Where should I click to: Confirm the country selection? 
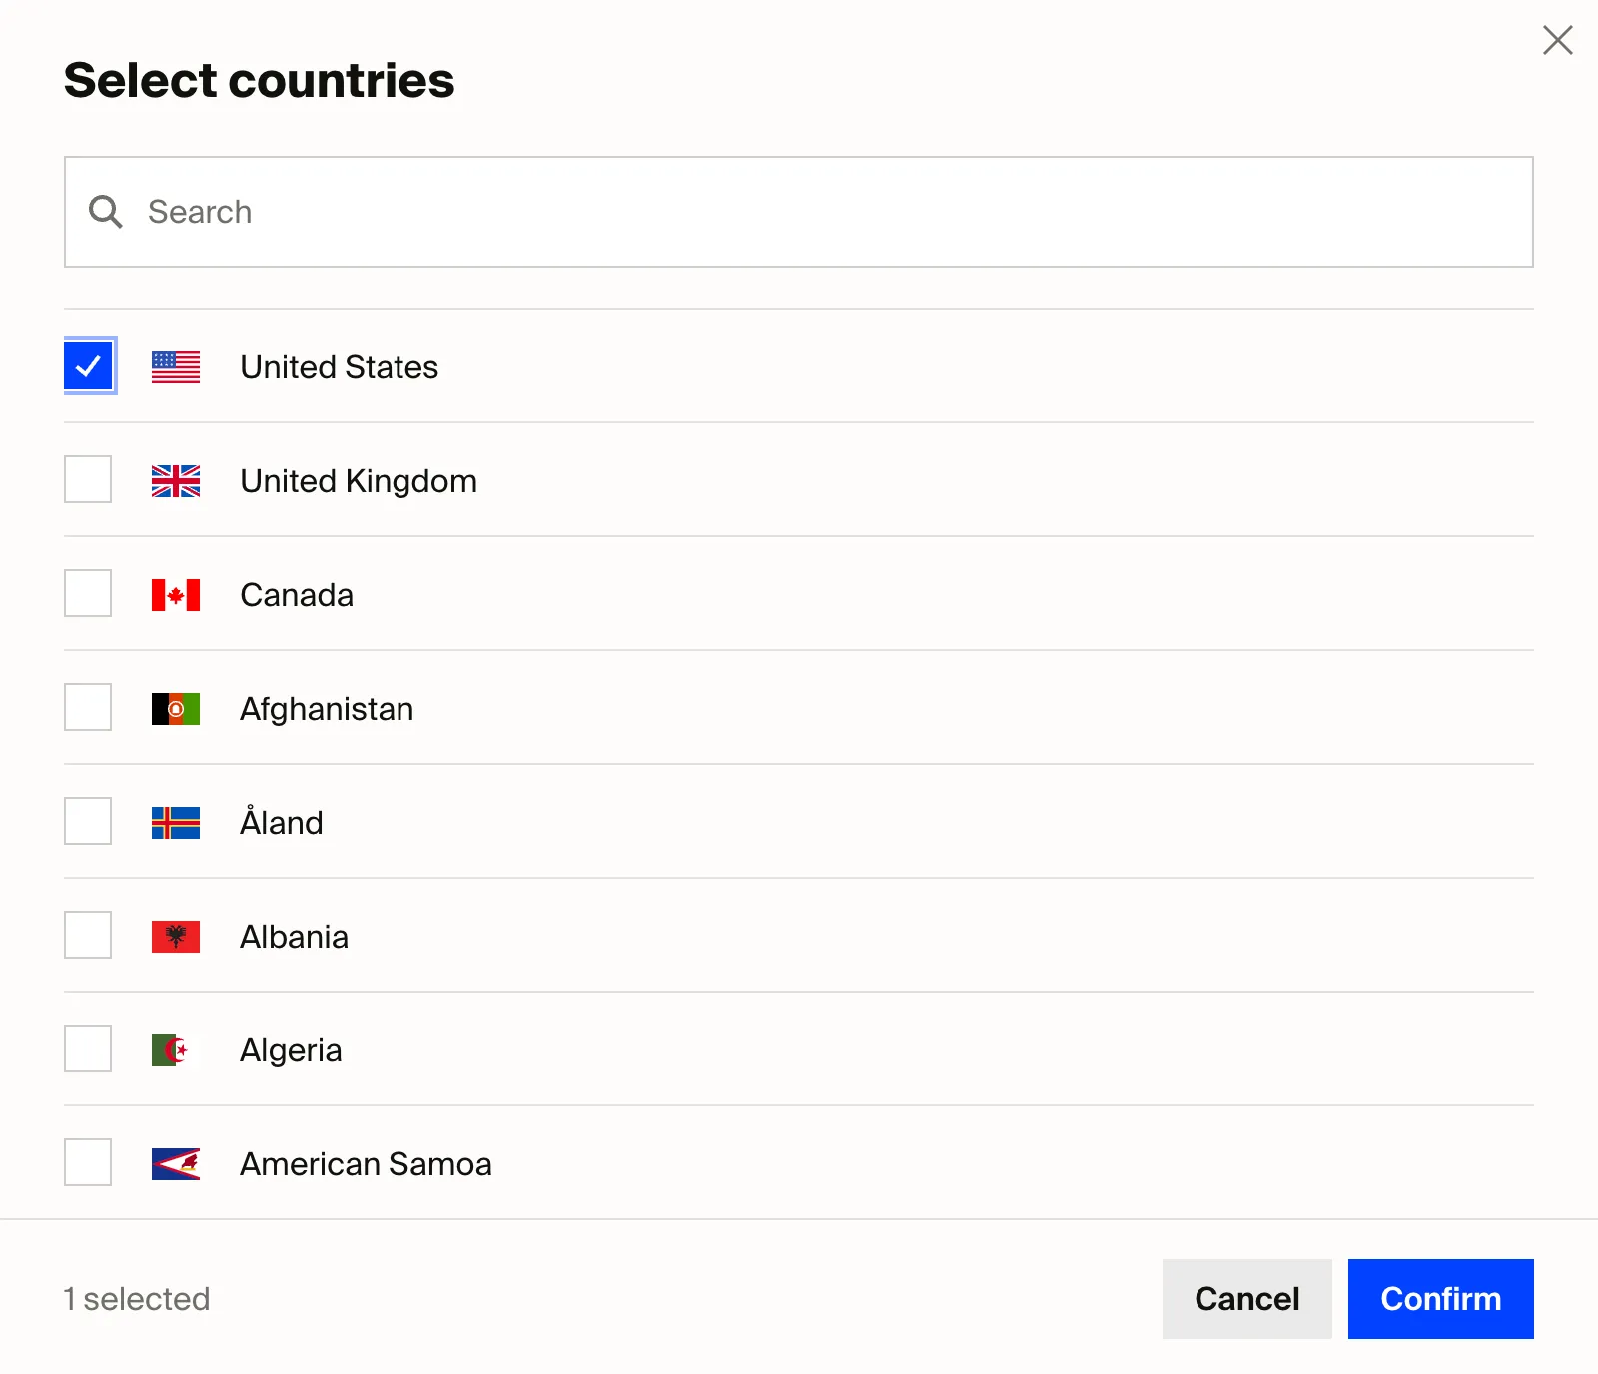pos(1440,1299)
